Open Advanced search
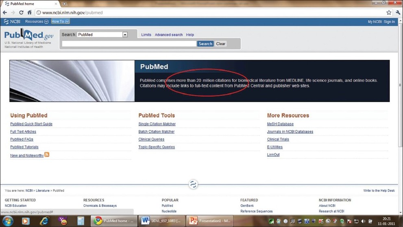Screen dimensions: 403x227 pos(169,35)
